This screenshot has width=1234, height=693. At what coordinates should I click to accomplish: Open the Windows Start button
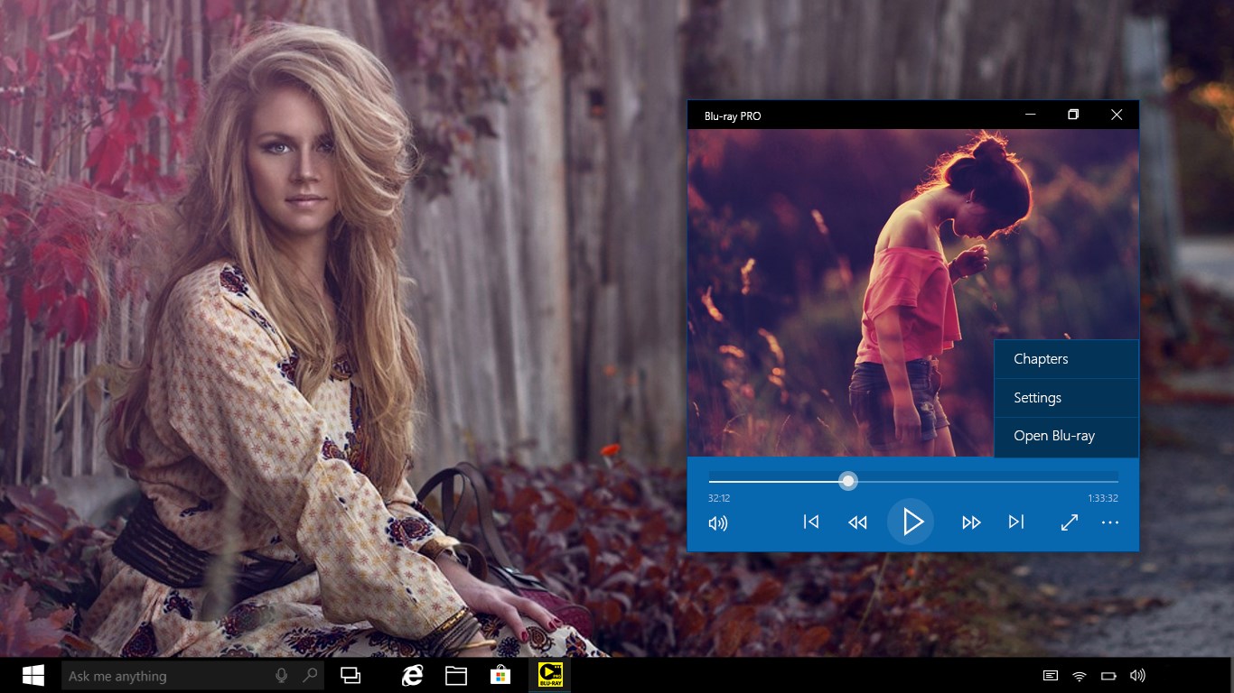coord(34,675)
